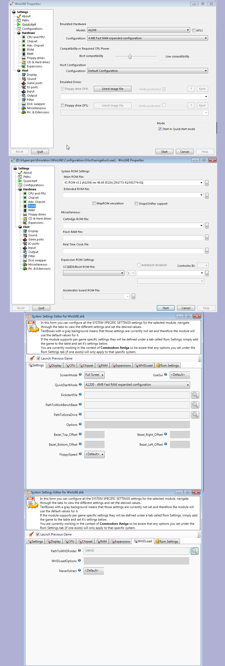Screen dimensions: 225x666
Task: Click Quit button in top WinUAE window
Action: (x=40, y=151)
